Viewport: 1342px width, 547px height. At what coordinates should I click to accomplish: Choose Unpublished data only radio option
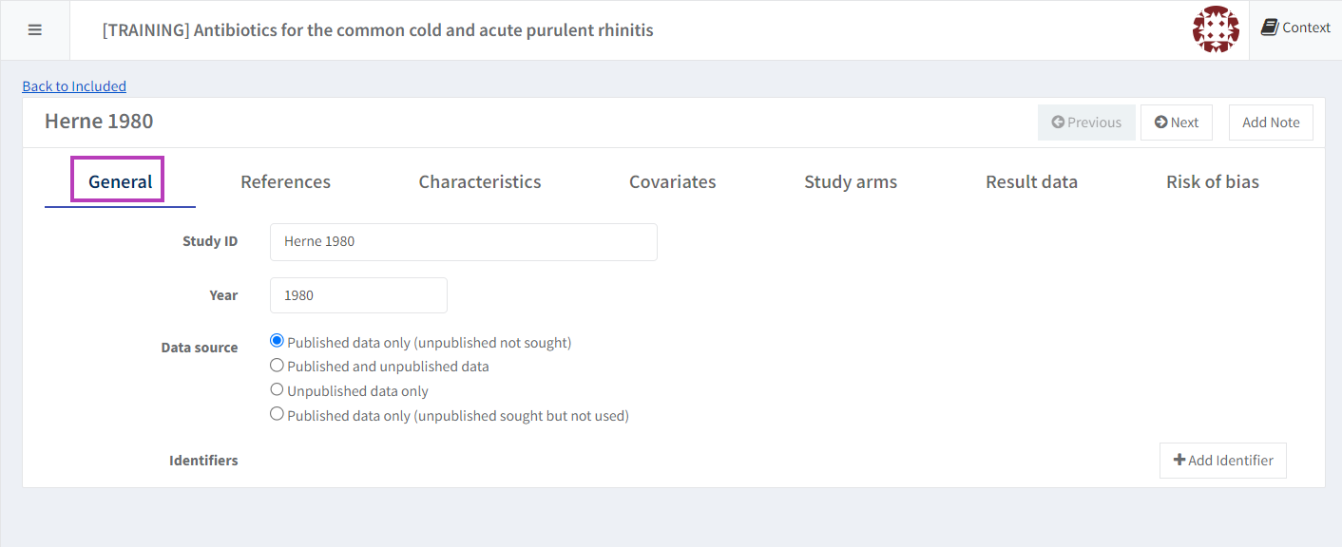coord(278,390)
